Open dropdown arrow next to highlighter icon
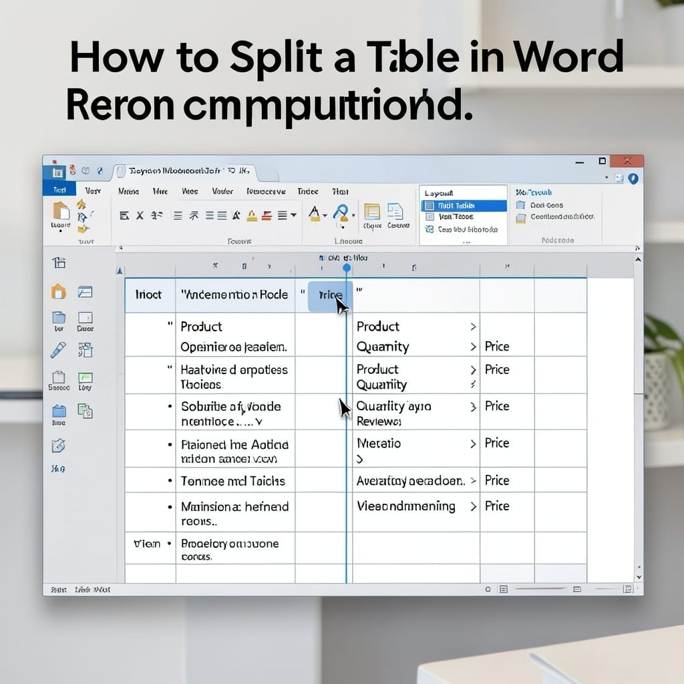 tap(353, 216)
